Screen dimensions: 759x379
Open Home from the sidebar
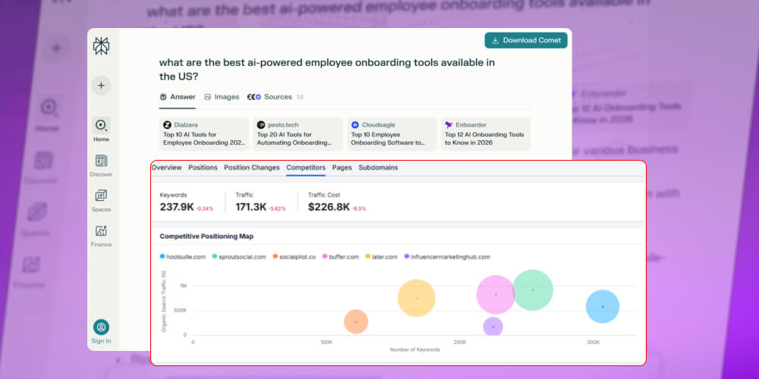point(101,130)
